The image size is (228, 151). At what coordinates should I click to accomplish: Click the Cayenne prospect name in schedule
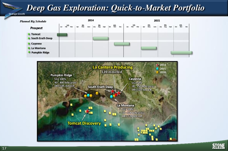[36, 44]
